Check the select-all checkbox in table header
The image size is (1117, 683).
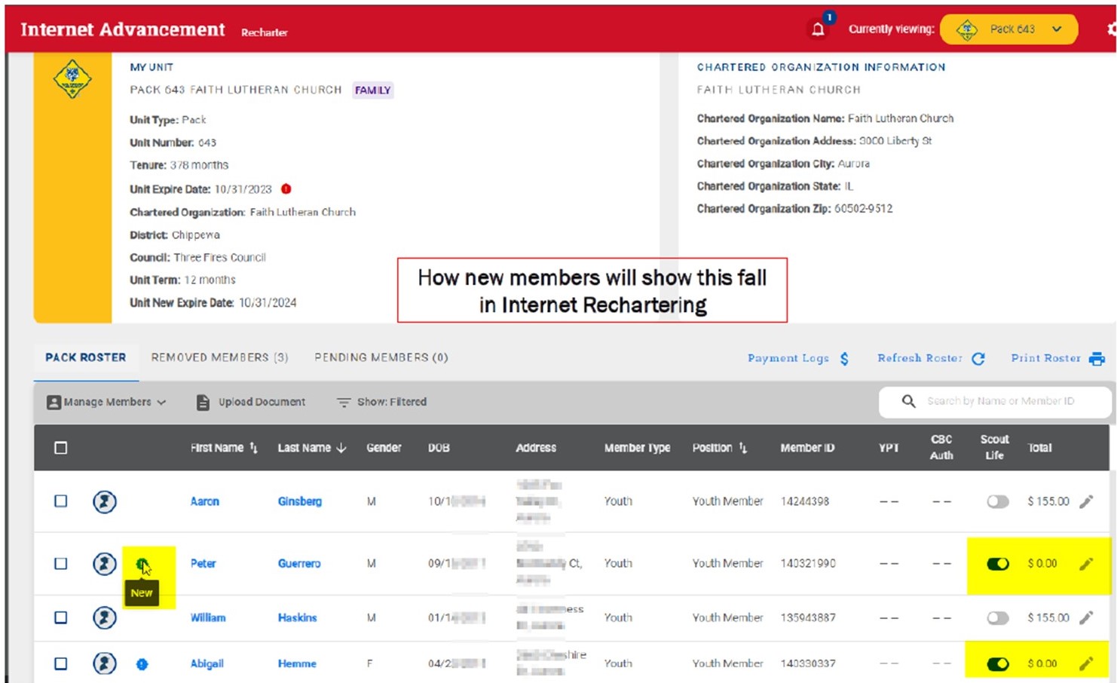(61, 448)
